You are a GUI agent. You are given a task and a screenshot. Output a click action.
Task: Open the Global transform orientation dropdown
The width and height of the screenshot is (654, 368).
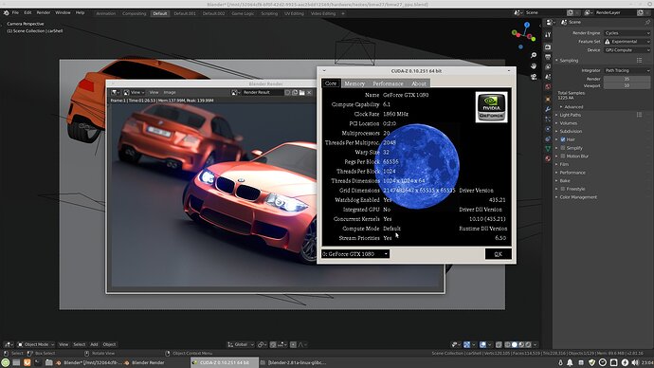coord(241,344)
